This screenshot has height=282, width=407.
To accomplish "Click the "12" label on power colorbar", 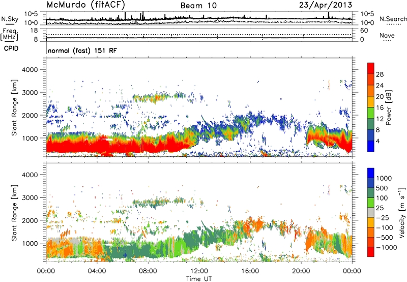I will click(380, 119).
